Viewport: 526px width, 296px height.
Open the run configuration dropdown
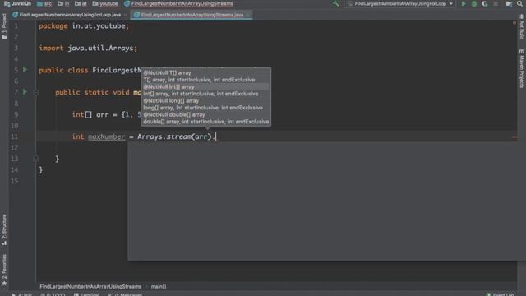[401, 3]
